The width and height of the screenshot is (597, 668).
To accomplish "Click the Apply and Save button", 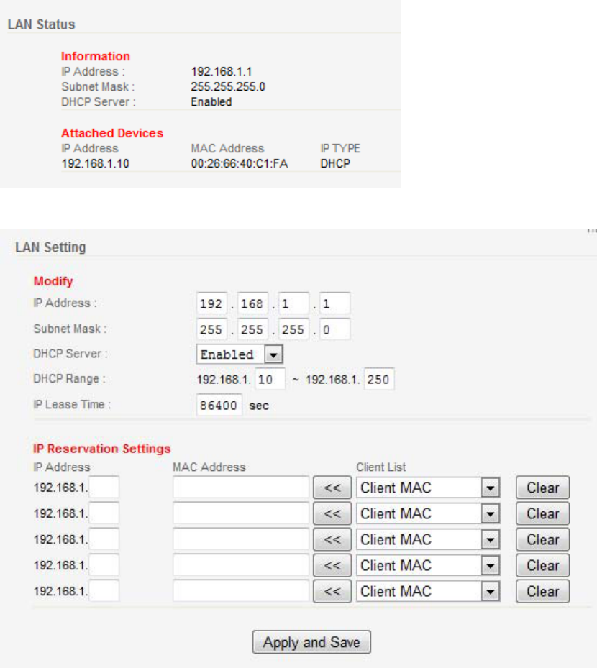I will point(311,642).
